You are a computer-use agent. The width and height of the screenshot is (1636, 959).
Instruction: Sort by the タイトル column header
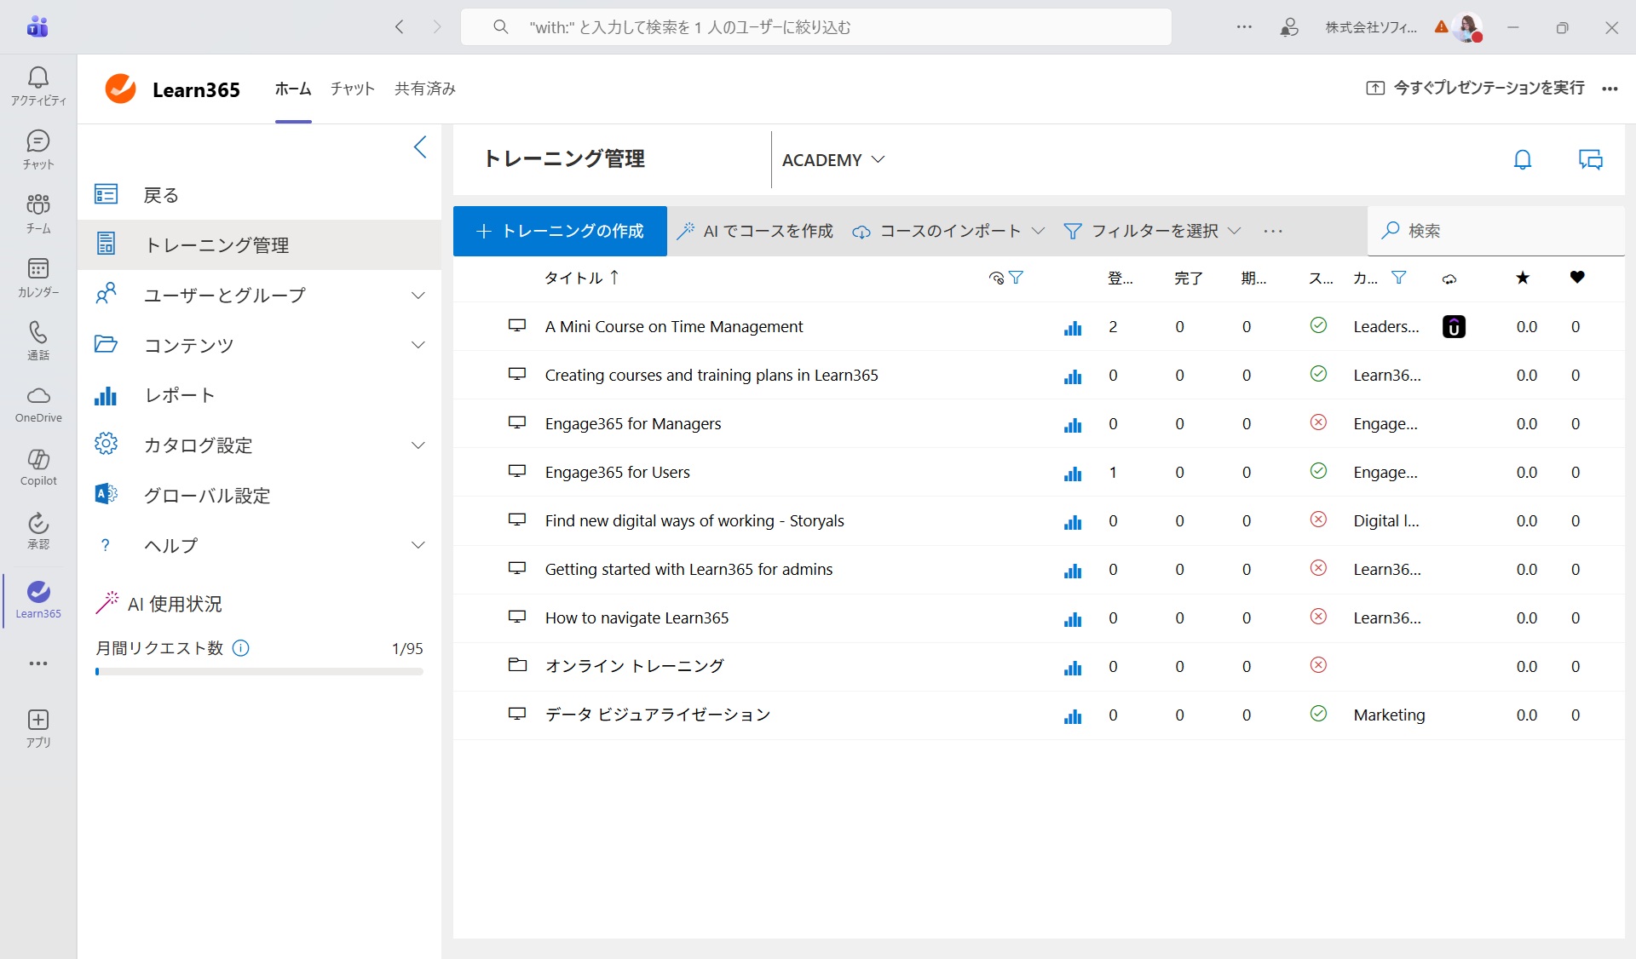[x=582, y=278]
